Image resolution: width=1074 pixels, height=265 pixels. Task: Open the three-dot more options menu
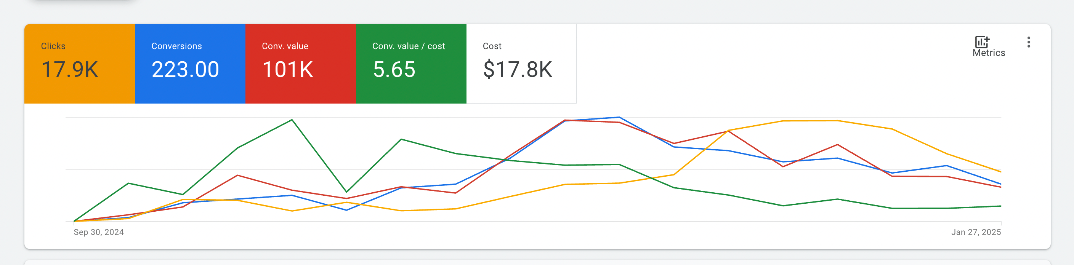coord(1029,42)
